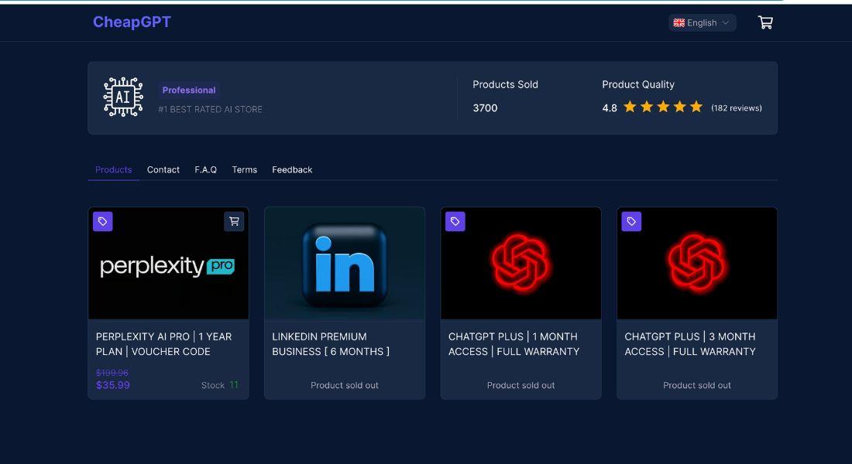The width and height of the screenshot is (852, 464).
Task: Open the F.A.Q tab
Action: (x=205, y=170)
